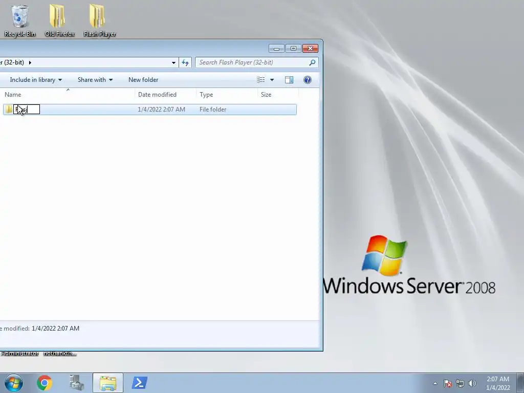This screenshot has width=524, height=393.
Task: Click the New folder button
Action: [x=143, y=79]
